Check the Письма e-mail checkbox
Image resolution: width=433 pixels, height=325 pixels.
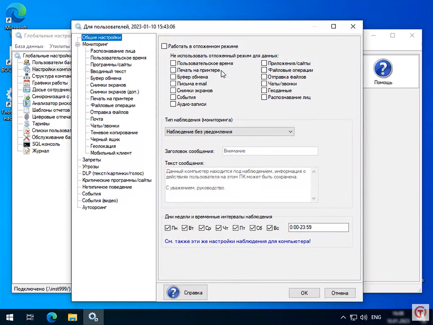coord(173,83)
